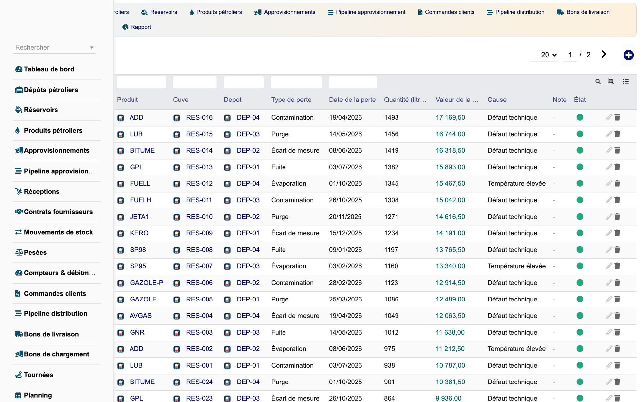
Task: Open the DEP-04 depot link in first row
Action: click(248, 117)
